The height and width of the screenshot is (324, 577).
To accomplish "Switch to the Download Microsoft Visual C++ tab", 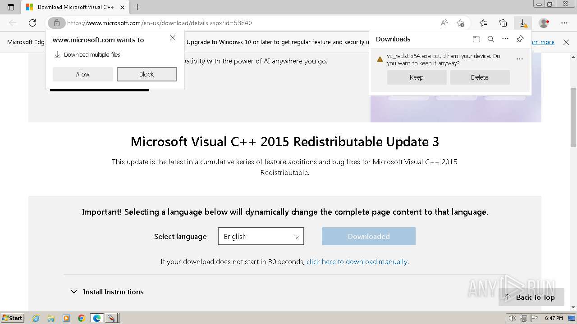I will 76,7.
